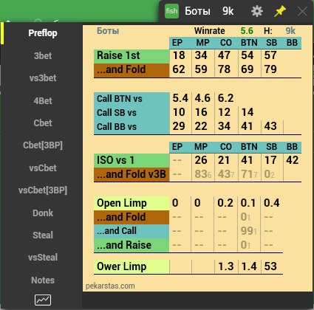Click Ower Limp CO value 1.3
The width and height of the screenshot is (314, 310).
[225, 266]
